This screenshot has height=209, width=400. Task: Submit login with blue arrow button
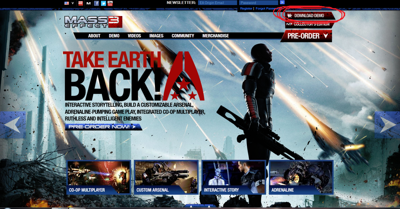[x=282, y=2]
